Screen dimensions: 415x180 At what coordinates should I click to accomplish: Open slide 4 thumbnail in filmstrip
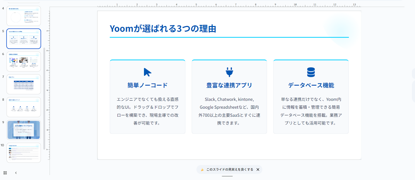coord(24,16)
